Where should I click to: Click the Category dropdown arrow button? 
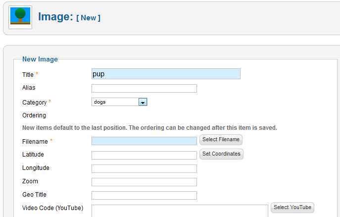[143, 102]
